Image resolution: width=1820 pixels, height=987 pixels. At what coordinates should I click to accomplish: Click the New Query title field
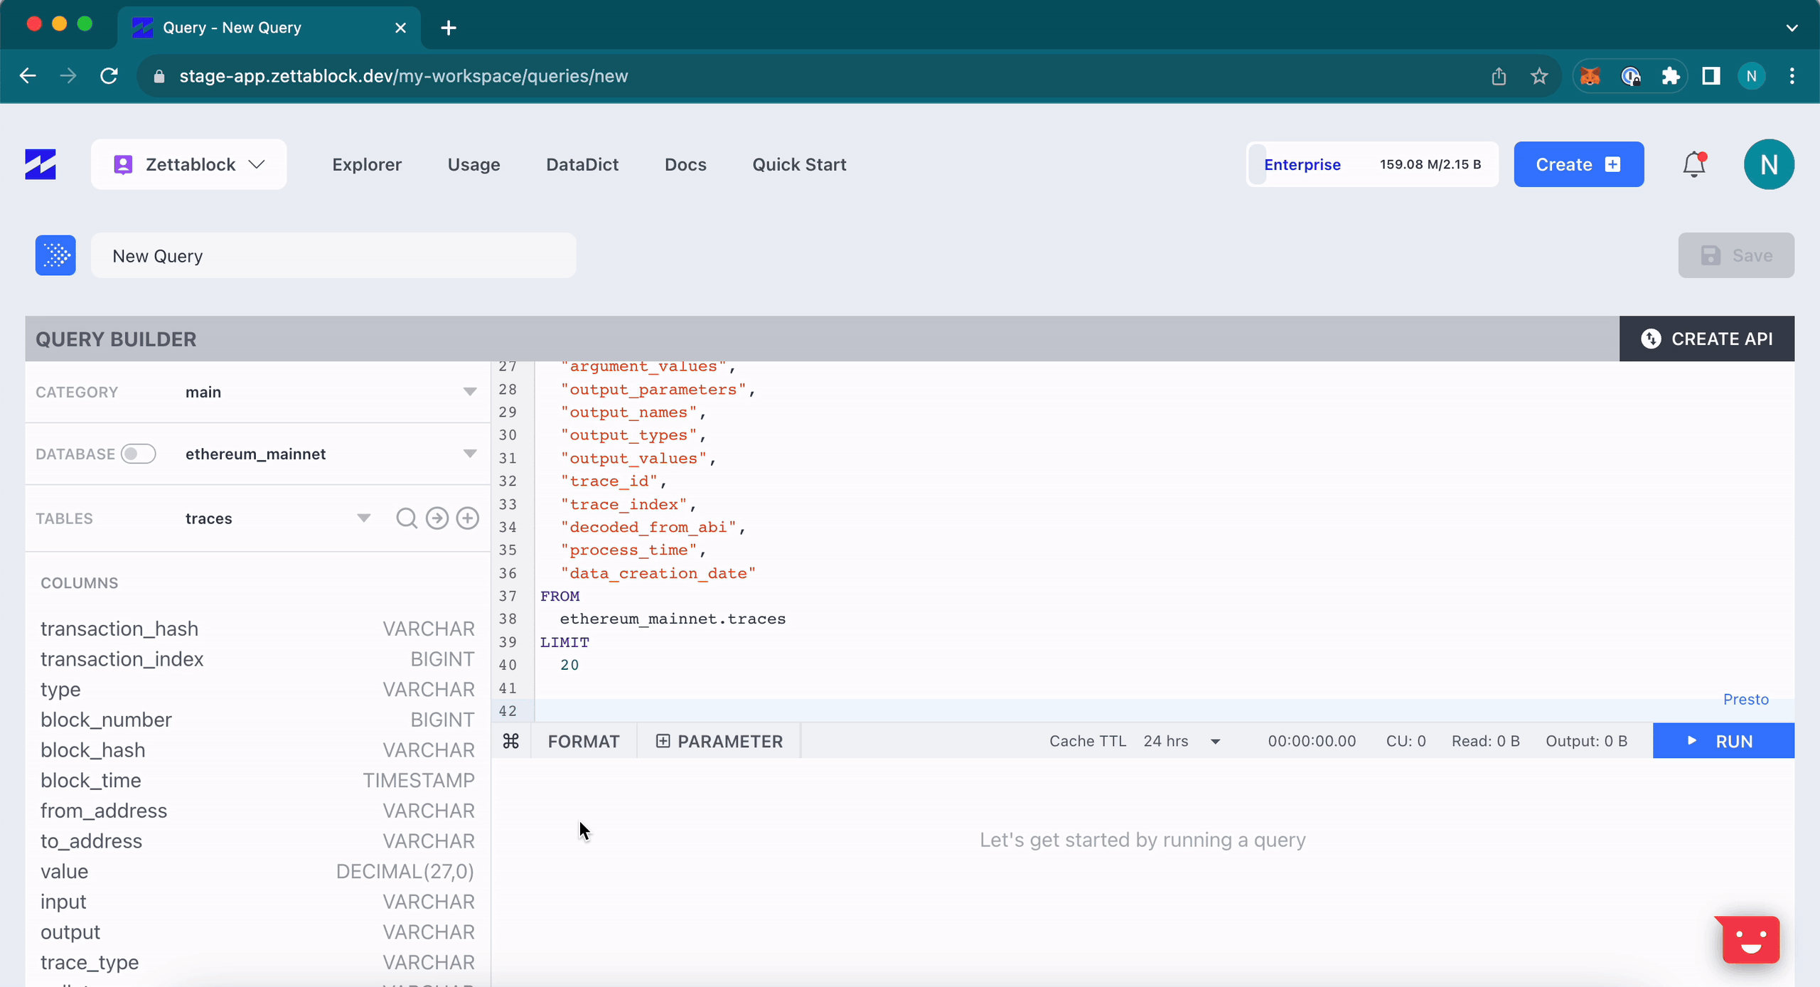tap(333, 255)
